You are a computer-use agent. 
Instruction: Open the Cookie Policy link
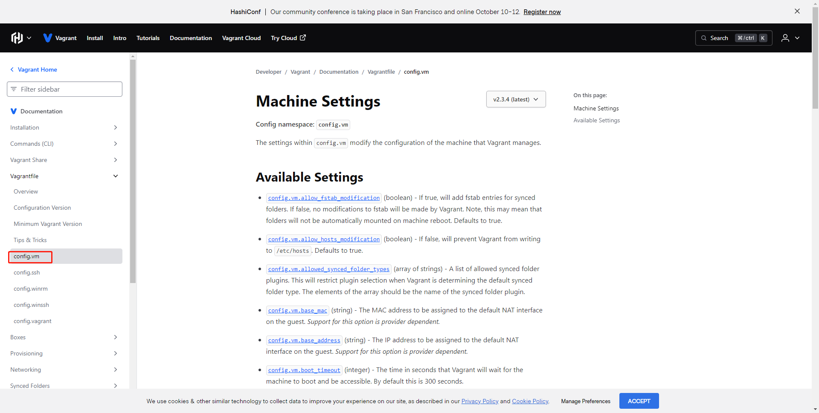pos(530,401)
